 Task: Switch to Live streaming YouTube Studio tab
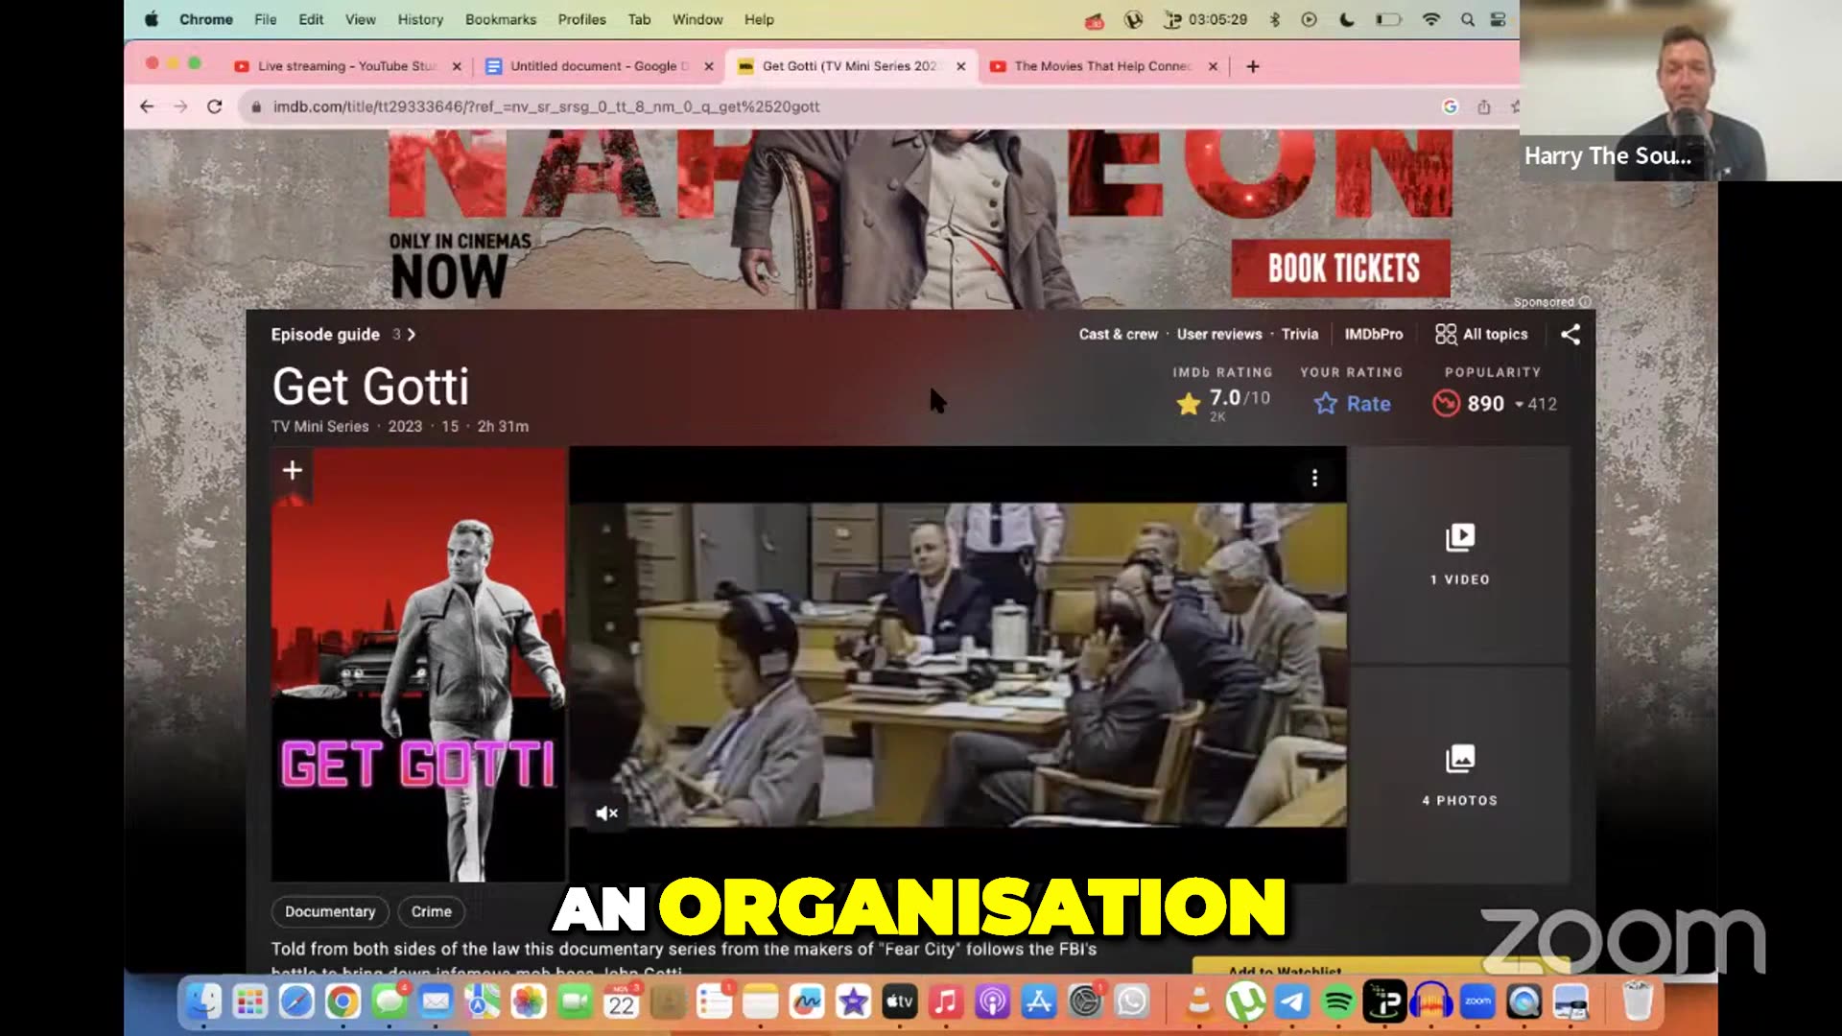pos(345,66)
